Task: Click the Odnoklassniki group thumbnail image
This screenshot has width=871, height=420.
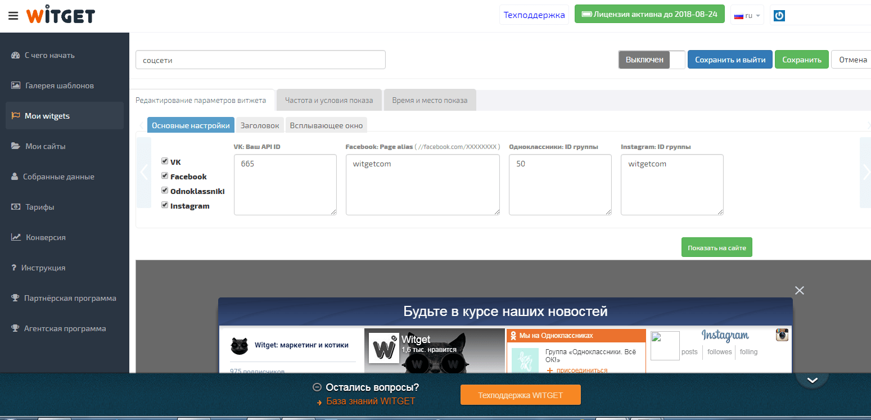Action: [x=525, y=360]
